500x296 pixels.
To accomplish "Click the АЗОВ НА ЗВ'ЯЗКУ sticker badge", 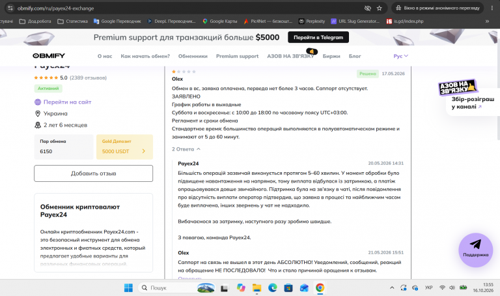I will point(457,87).
